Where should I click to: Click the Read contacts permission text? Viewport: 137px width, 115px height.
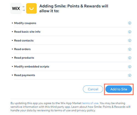click(x=24, y=41)
